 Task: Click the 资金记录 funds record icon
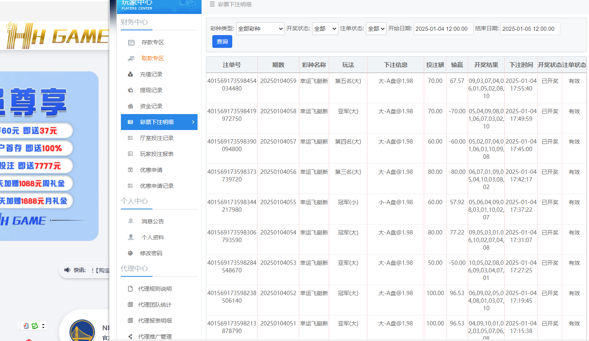click(131, 106)
